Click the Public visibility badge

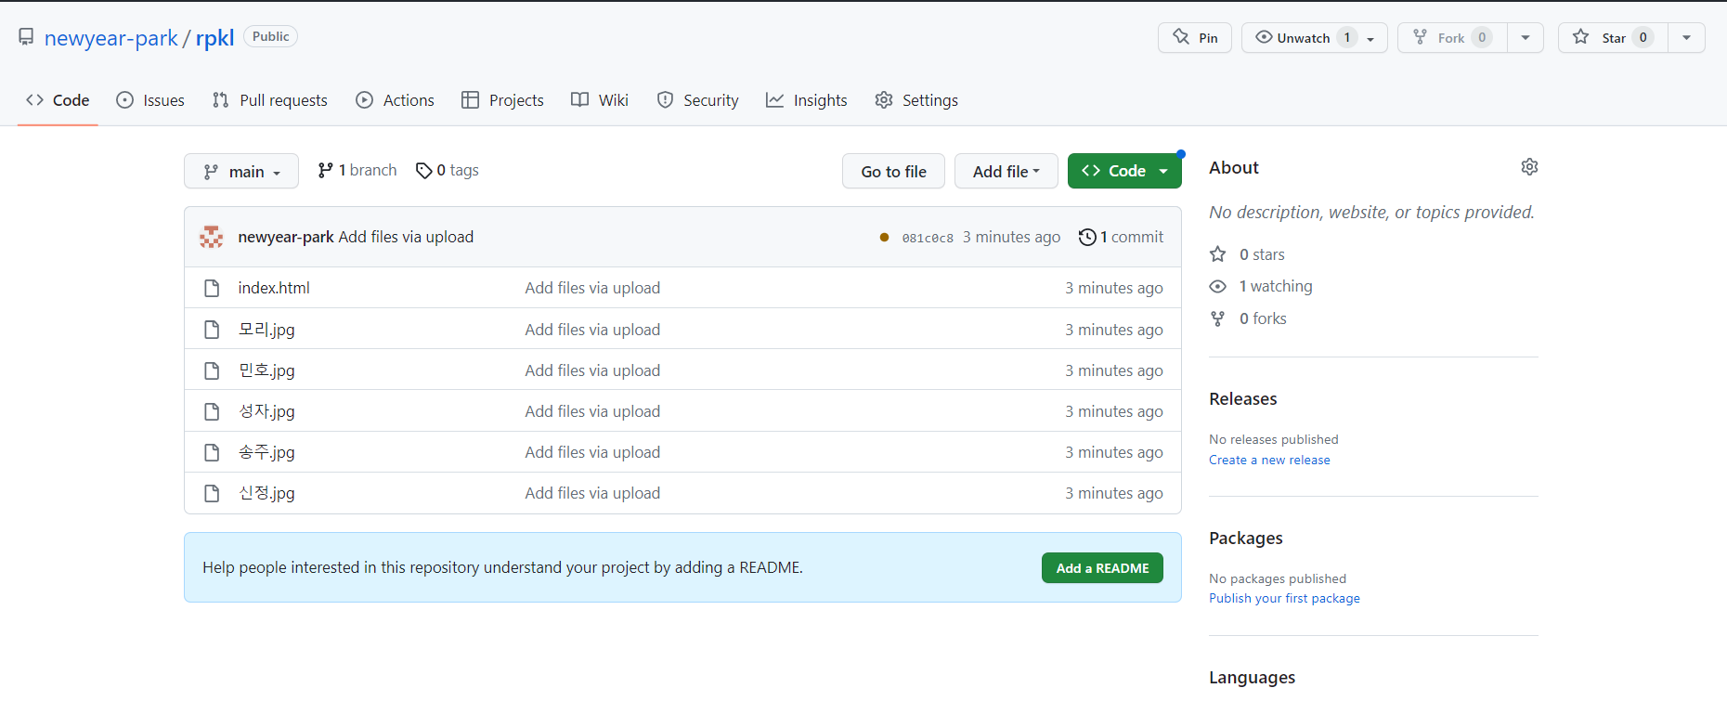(x=270, y=36)
